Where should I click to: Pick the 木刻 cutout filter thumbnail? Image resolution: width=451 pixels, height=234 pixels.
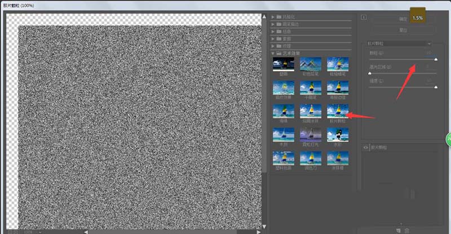[x=284, y=135]
